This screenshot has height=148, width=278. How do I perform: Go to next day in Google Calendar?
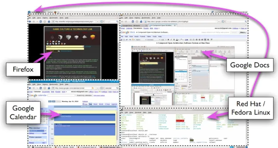pos(54,102)
